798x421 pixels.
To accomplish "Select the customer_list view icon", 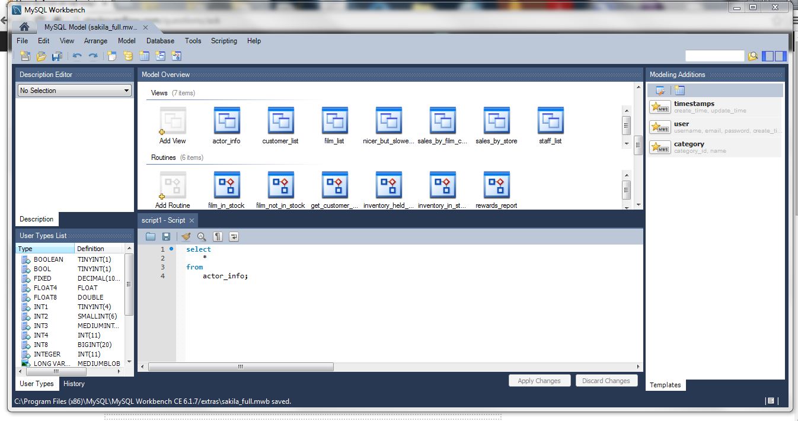I will 280,121.
